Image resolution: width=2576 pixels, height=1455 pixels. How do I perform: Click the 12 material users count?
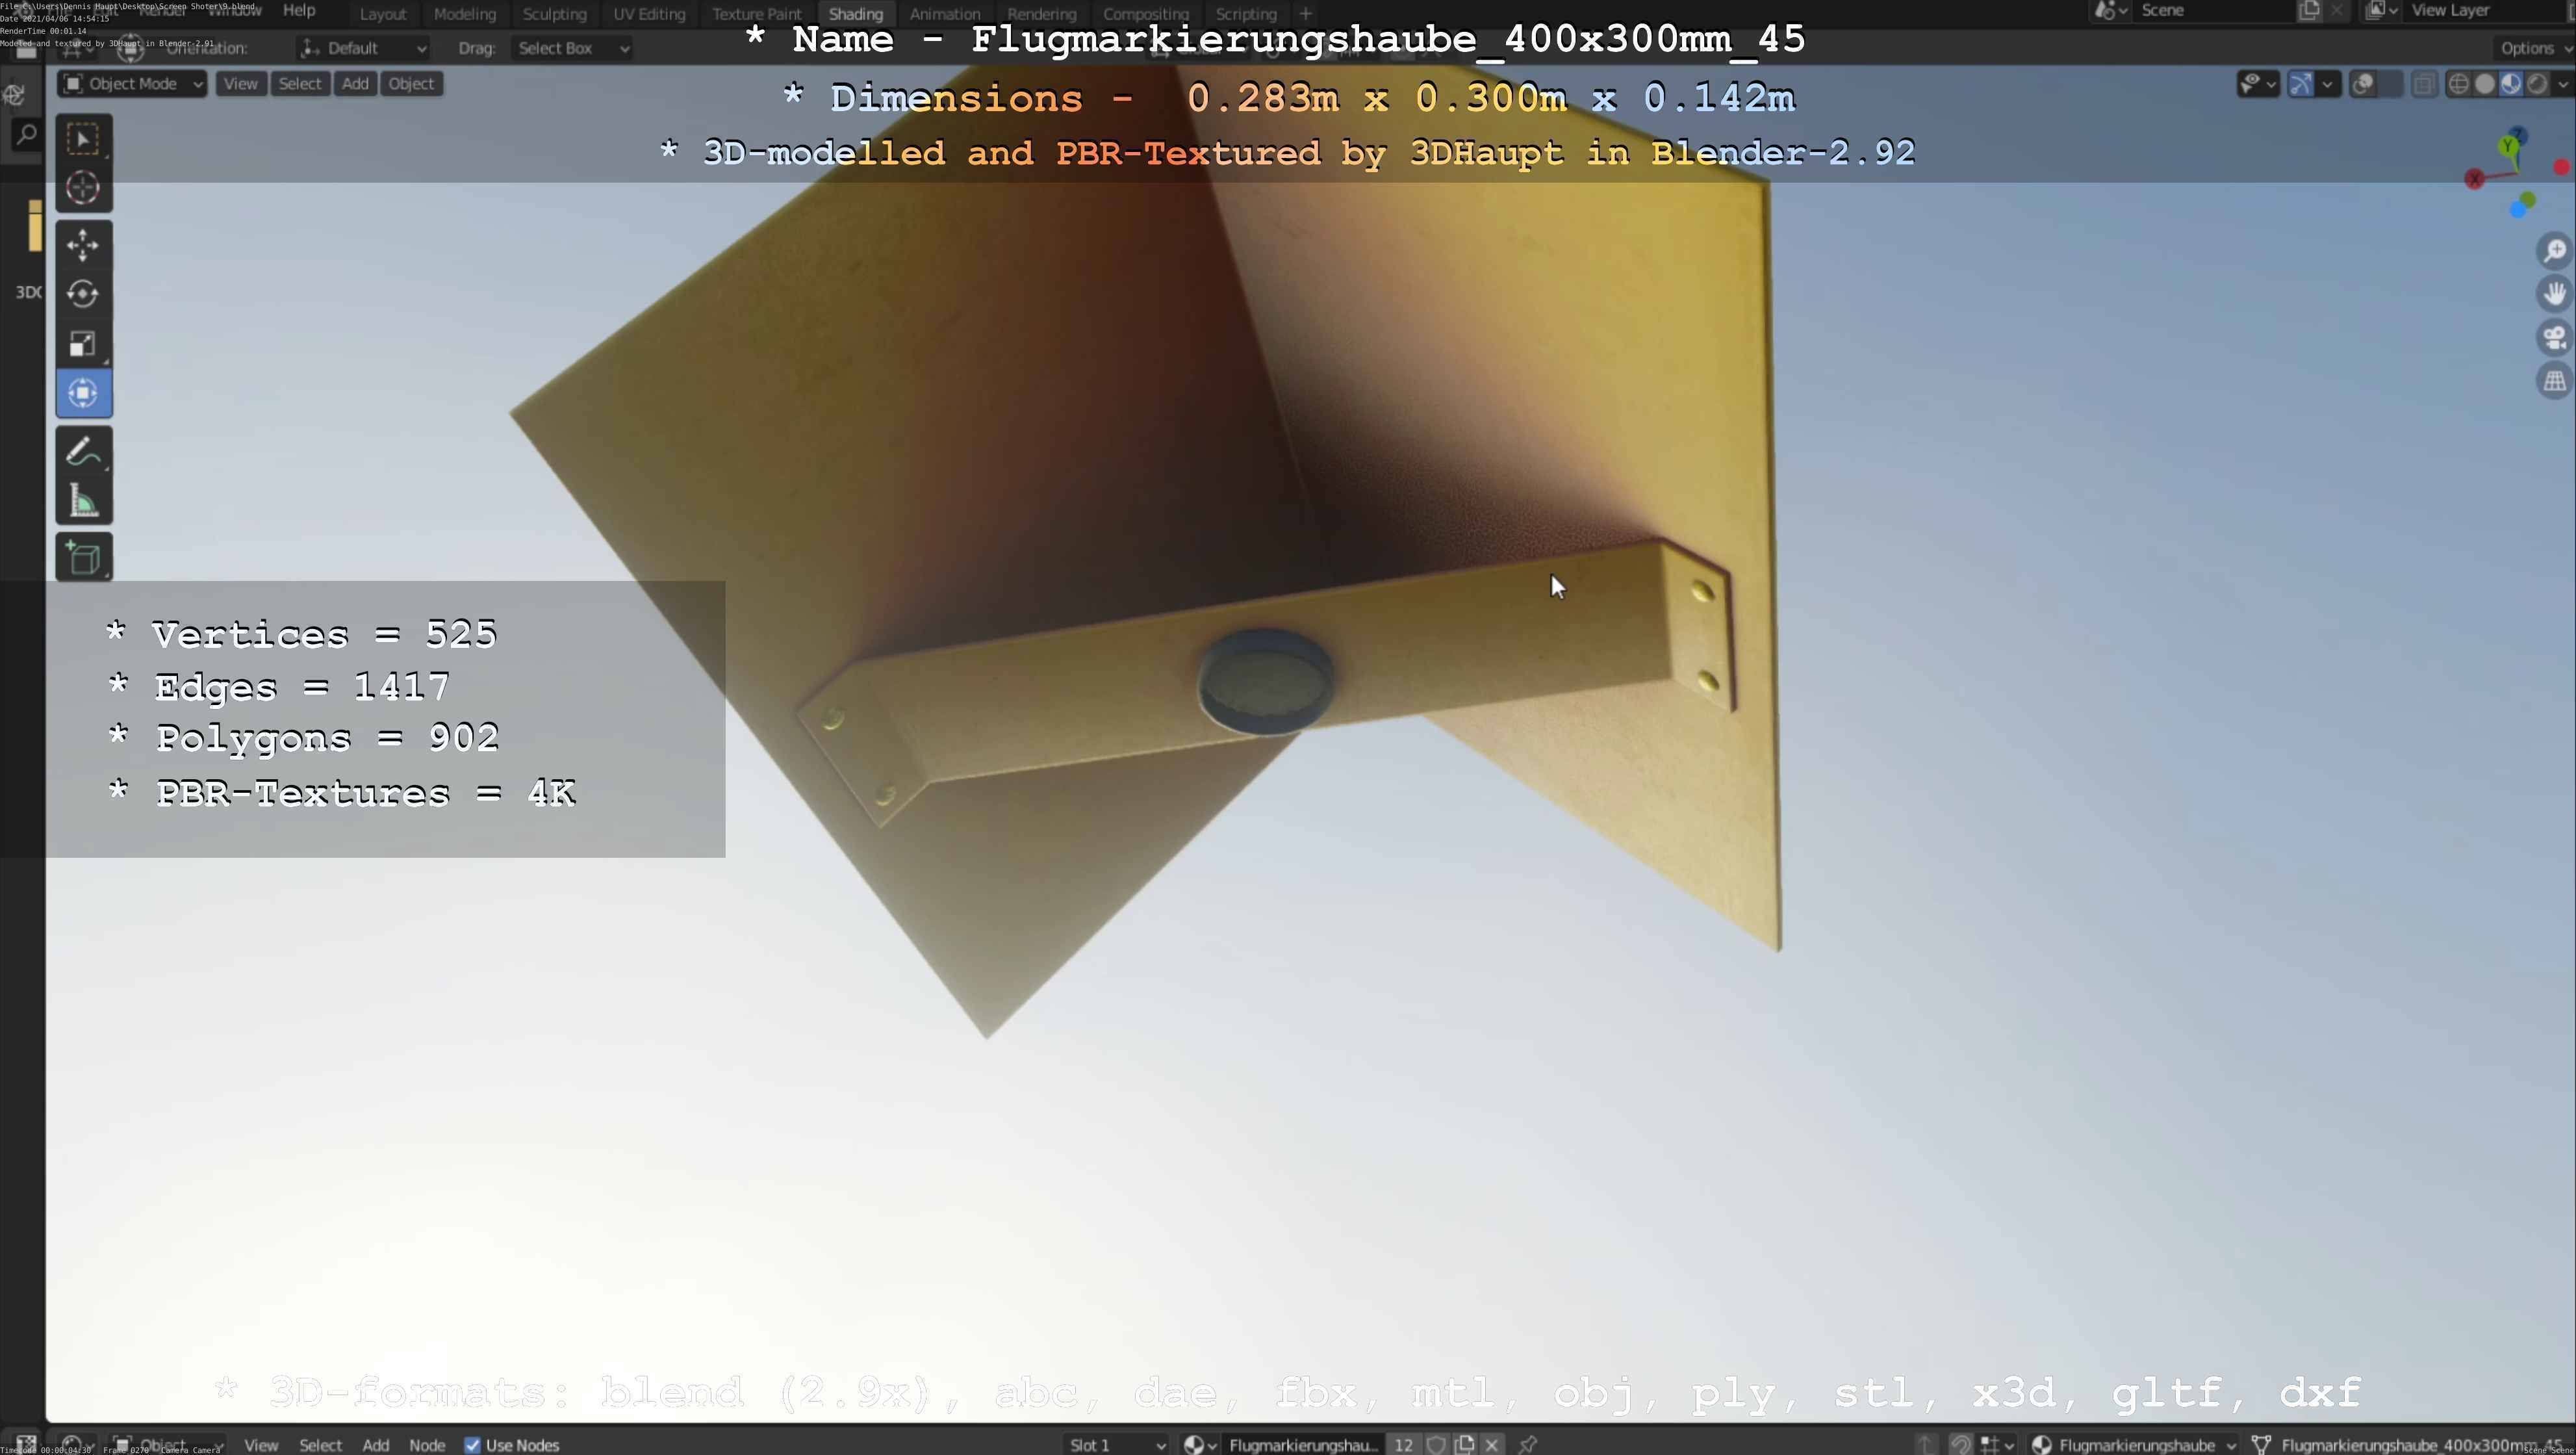pyautogui.click(x=1403, y=1444)
